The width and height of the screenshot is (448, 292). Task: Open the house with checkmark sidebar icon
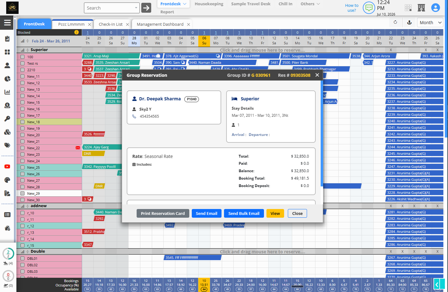pos(7,228)
